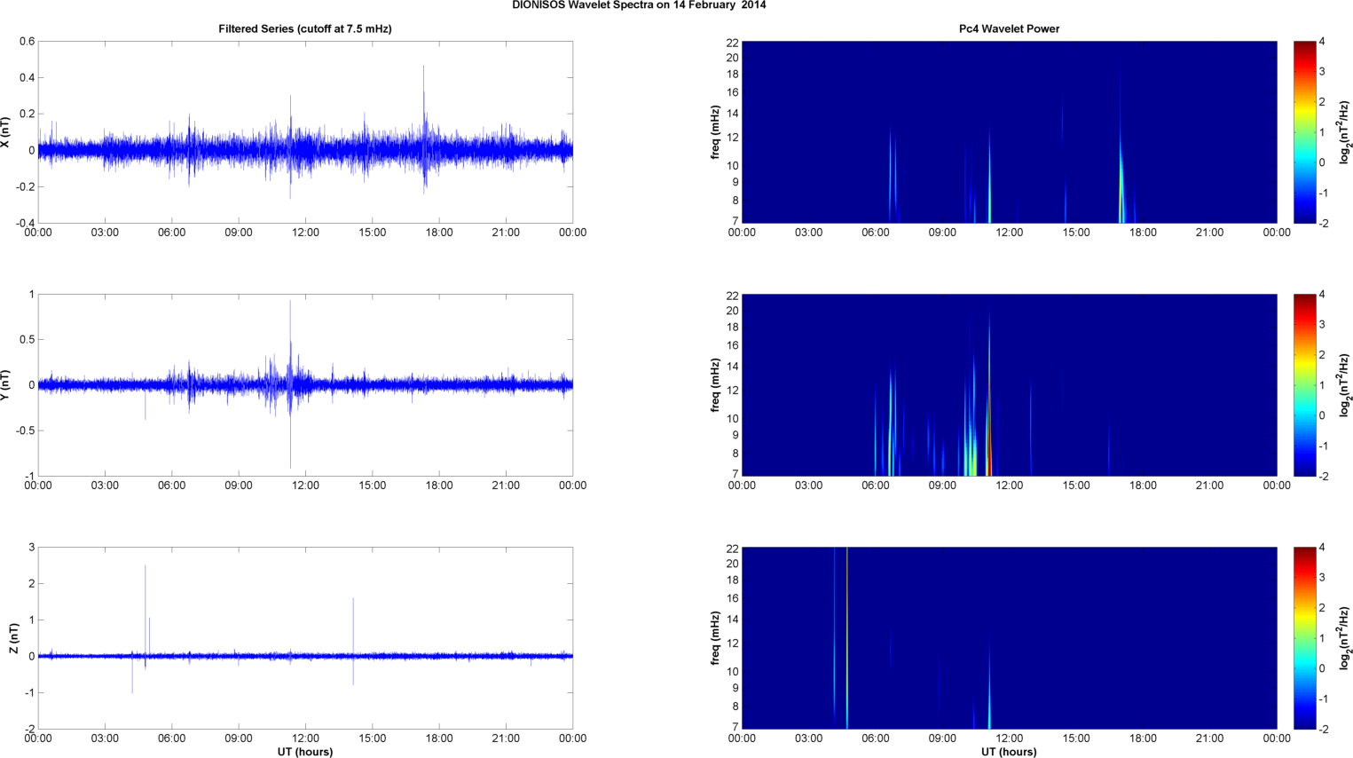Click the "0.6" tick on the X (nT) axis
This screenshot has width=1353, height=758.
27,42
